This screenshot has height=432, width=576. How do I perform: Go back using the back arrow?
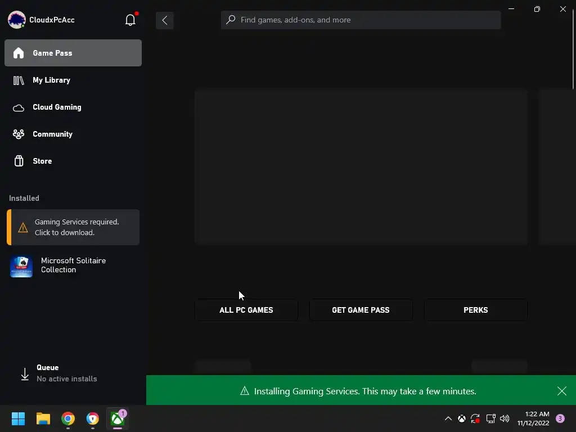point(165,20)
